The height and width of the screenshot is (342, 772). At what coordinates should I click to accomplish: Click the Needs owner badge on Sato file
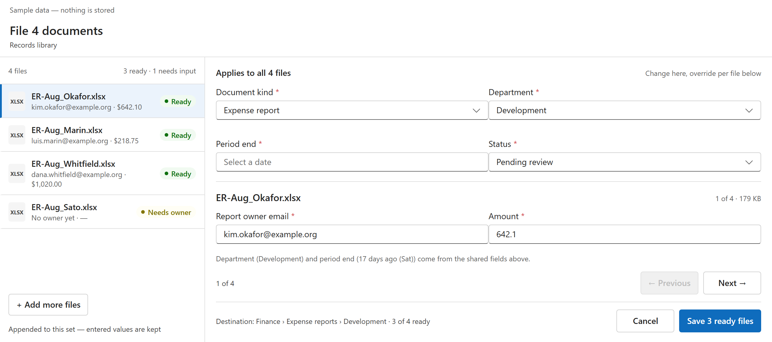point(166,212)
